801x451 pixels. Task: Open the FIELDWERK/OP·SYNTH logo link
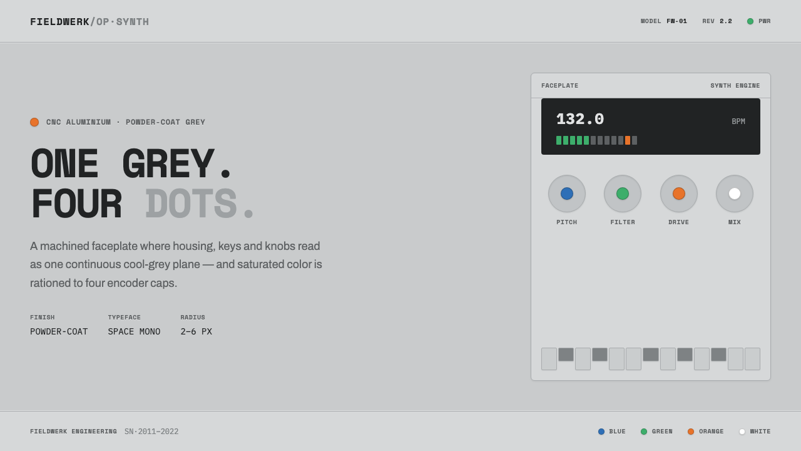[x=89, y=22]
